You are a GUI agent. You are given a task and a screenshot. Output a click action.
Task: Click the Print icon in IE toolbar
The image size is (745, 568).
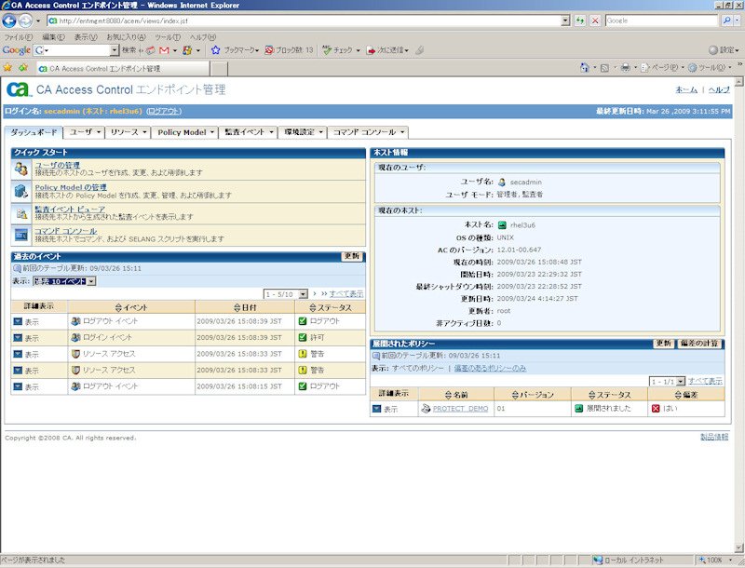point(625,68)
